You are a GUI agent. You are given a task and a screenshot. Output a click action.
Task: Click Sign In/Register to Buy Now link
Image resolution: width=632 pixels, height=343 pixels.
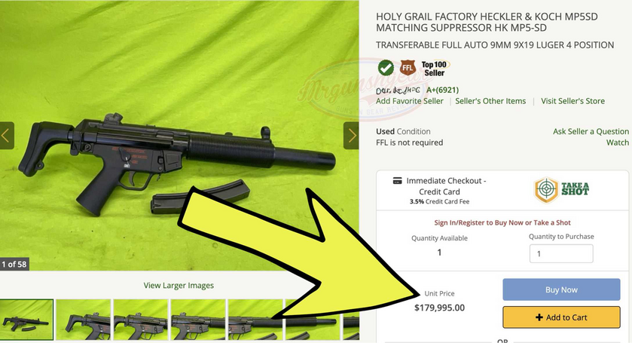pyautogui.click(x=502, y=222)
